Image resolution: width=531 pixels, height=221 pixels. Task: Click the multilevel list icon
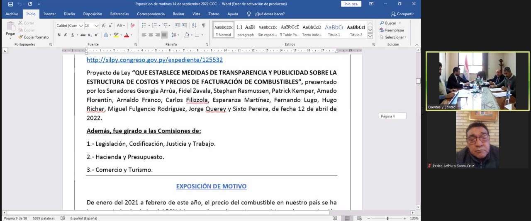coord(165,25)
